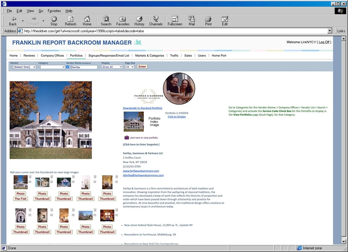Print the page using the toolbar icon
Viewport: 348px width, 252px height.
coord(208,21)
